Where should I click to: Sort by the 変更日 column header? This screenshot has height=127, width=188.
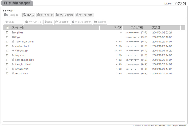pyautogui.click(x=156, y=27)
